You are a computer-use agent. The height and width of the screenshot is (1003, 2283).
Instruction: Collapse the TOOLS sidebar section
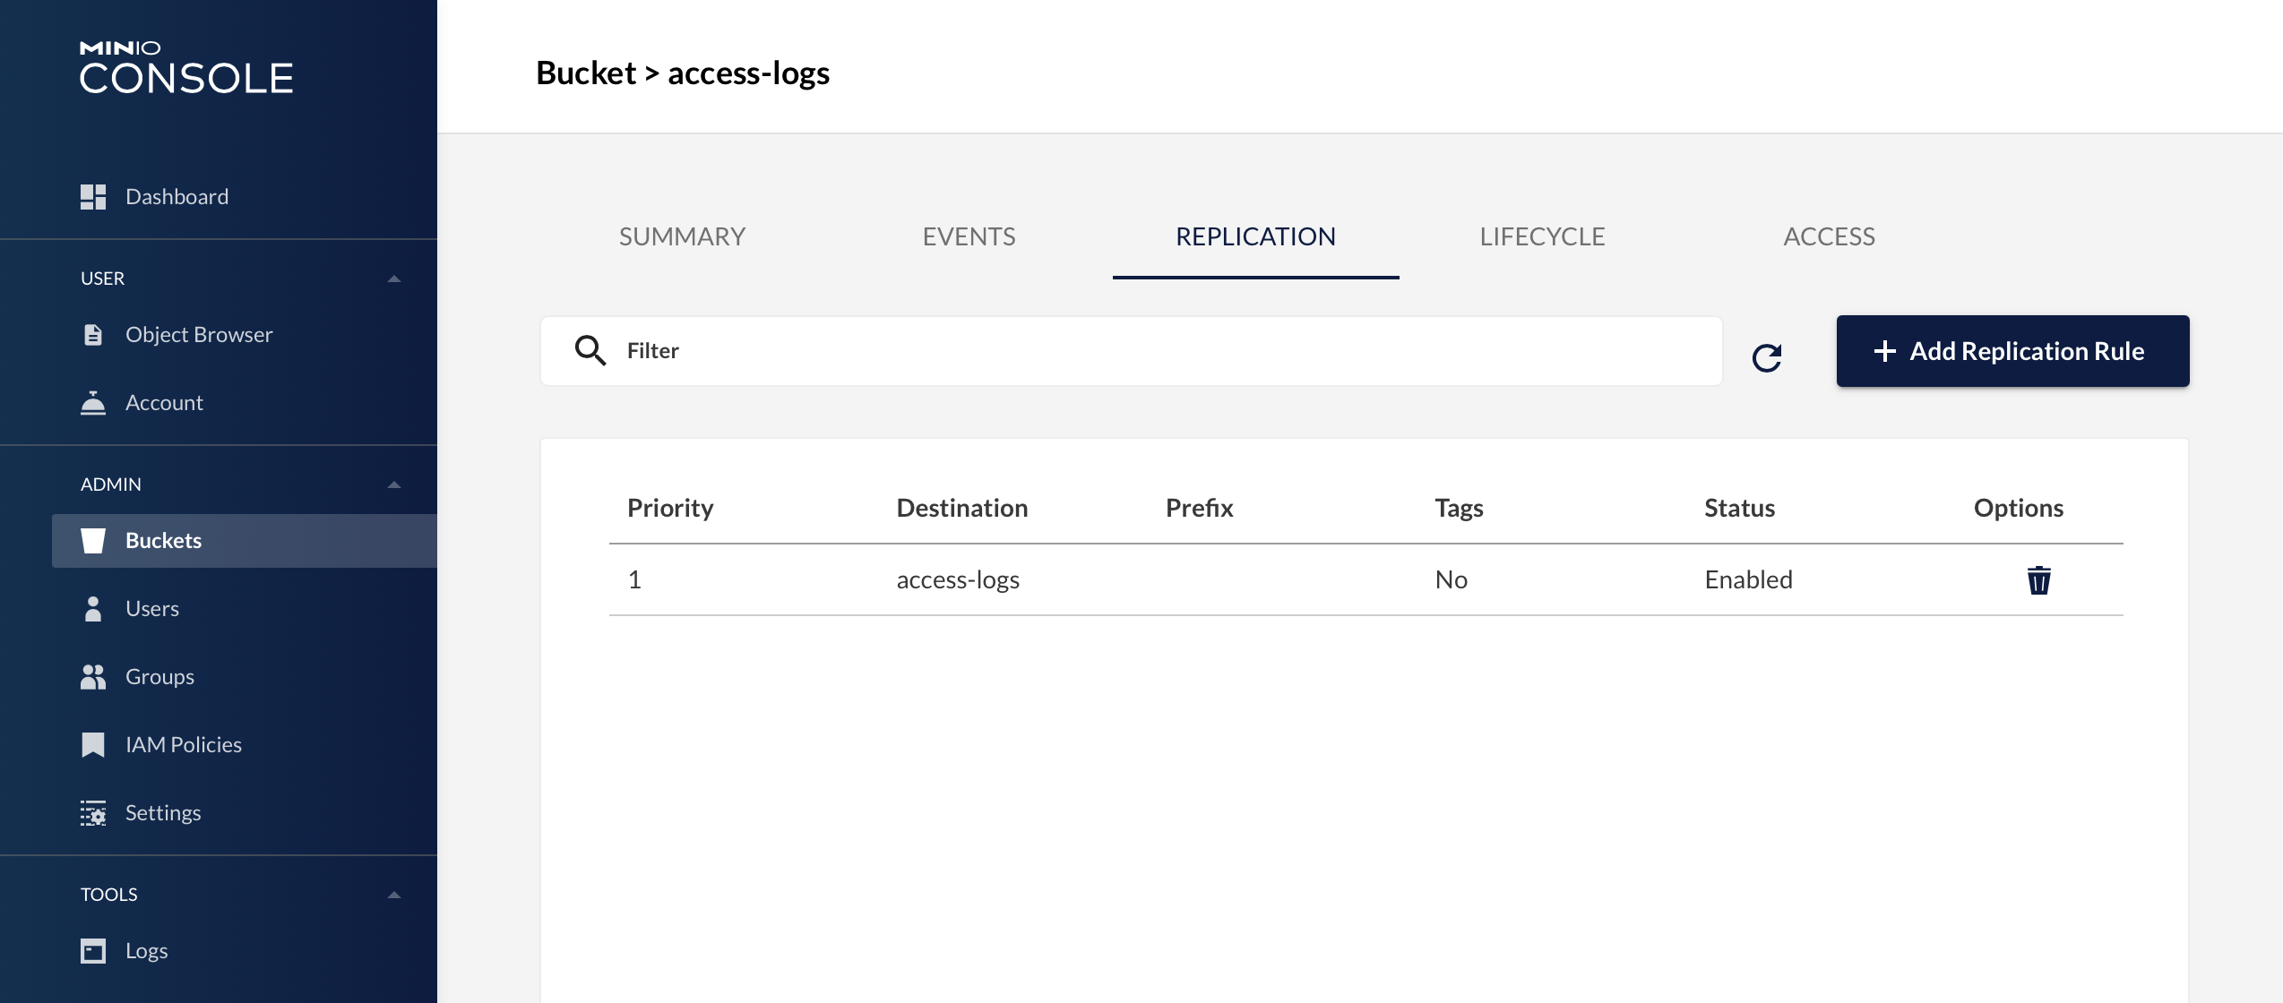pyautogui.click(x=394, y=896)
